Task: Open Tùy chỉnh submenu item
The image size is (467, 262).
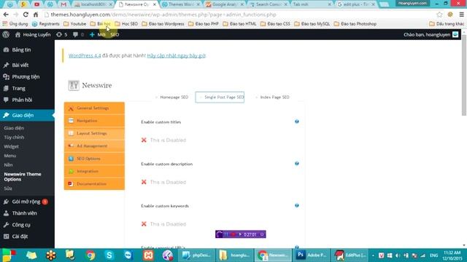Action: click(x=14, y=138)
